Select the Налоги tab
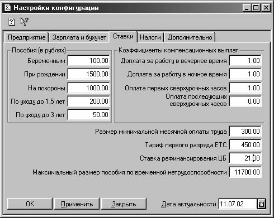 150,37
